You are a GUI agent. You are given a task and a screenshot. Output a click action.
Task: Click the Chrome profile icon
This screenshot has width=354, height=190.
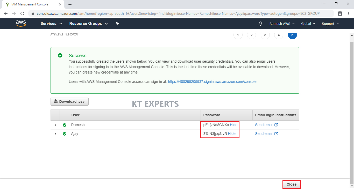pos(340,13)
